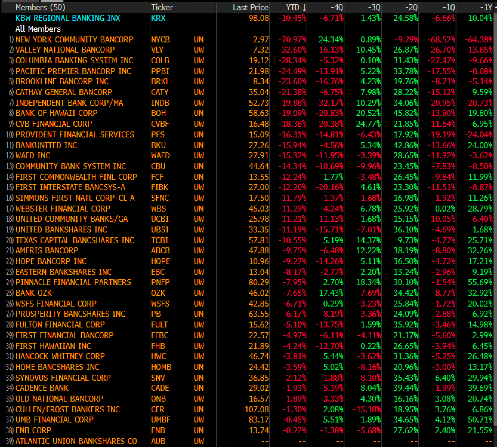
Task: Open BROOKLINE BANCORP INC row
Action: [x=248, y=82]
